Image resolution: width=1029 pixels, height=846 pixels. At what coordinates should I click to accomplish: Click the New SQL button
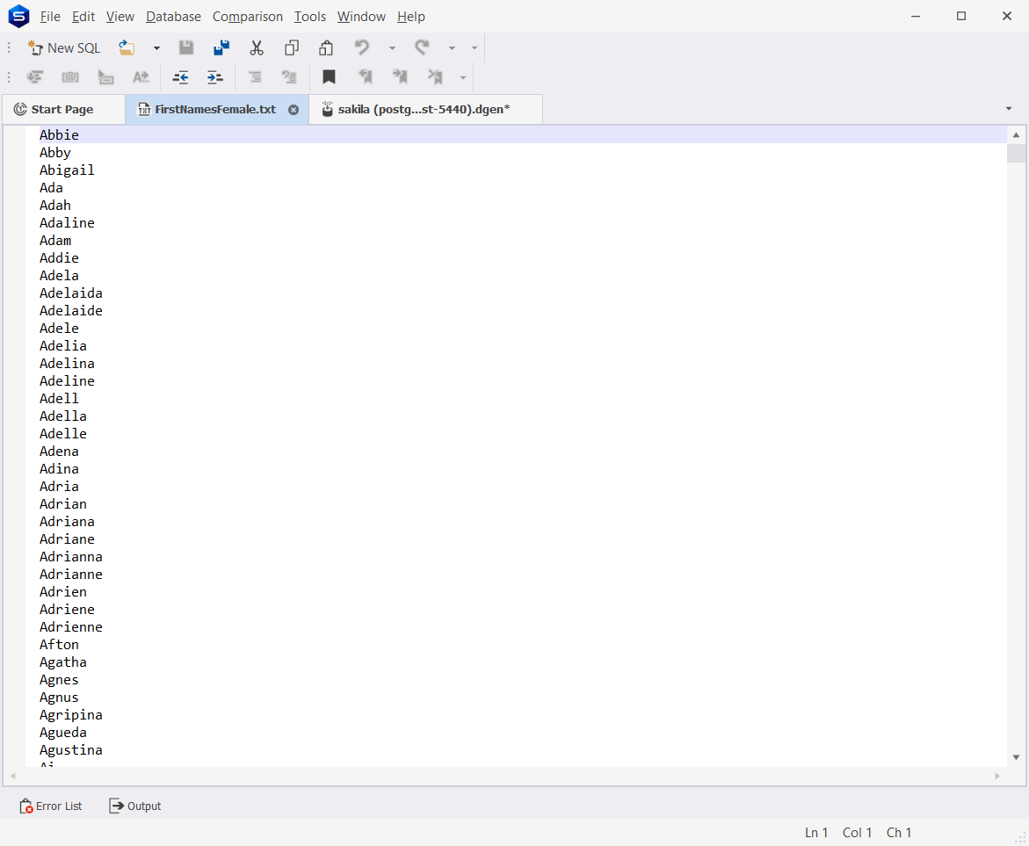(x=63, y=48)
